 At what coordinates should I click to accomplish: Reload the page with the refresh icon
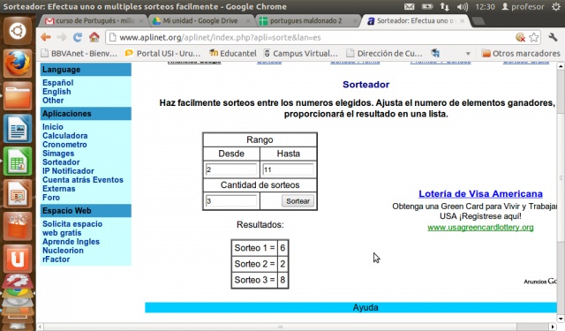(x=78, y=37)
